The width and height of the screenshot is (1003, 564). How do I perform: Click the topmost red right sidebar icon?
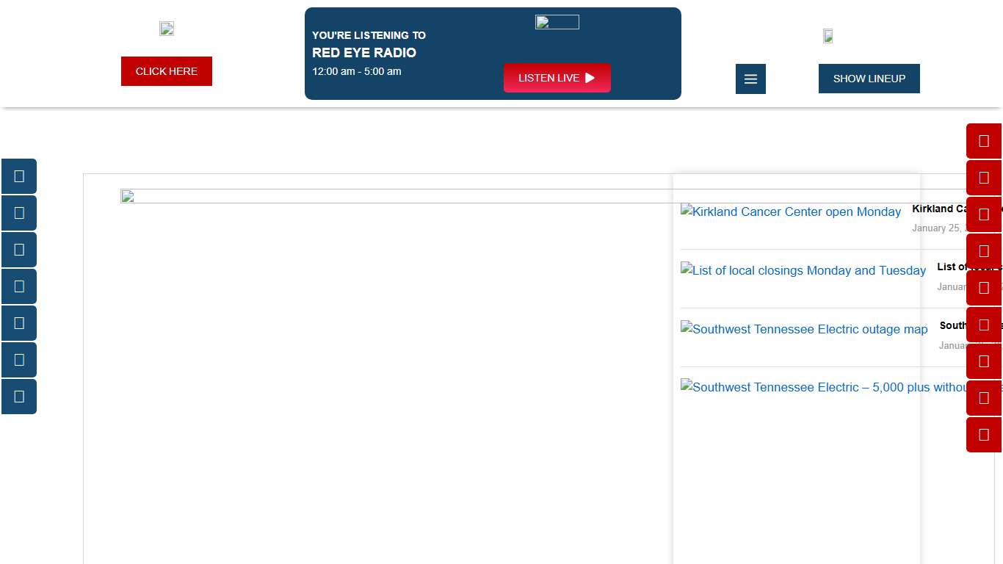(984, 141)
